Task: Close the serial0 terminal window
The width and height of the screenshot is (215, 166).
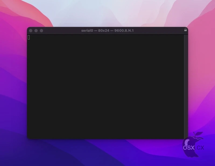Action: tap(31, 31)
